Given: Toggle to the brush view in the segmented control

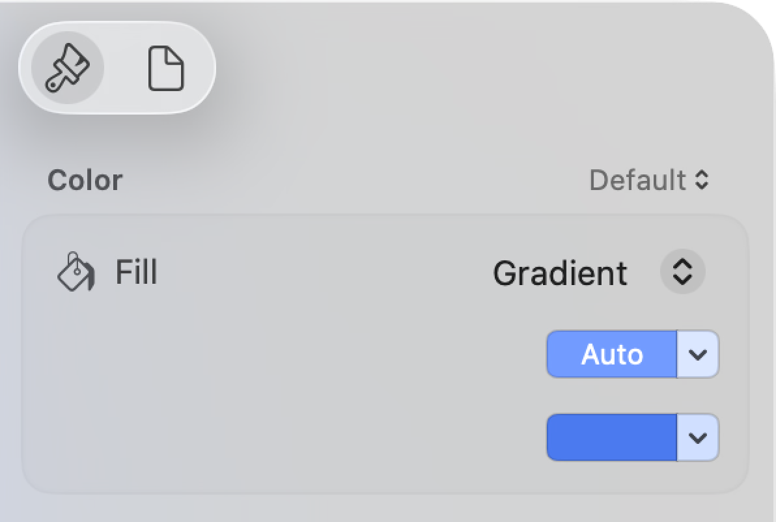Looking at the screenshot, I should tap(68, 68).
